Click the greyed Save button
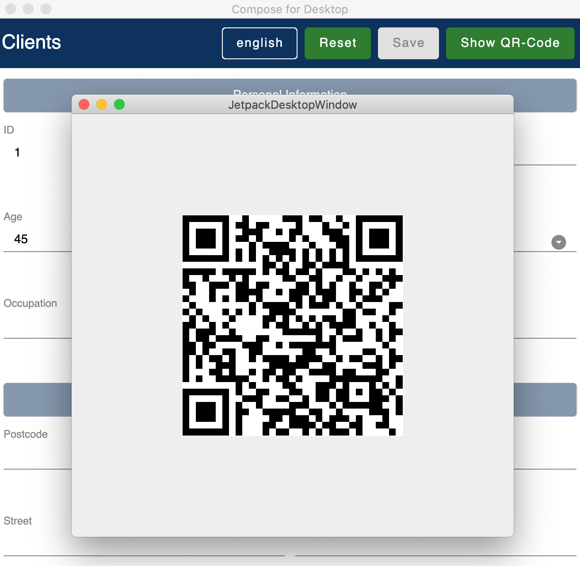Image resolution: width=580 pixels, height=566 pixels. pyautogui.click(x=408, y=43)
